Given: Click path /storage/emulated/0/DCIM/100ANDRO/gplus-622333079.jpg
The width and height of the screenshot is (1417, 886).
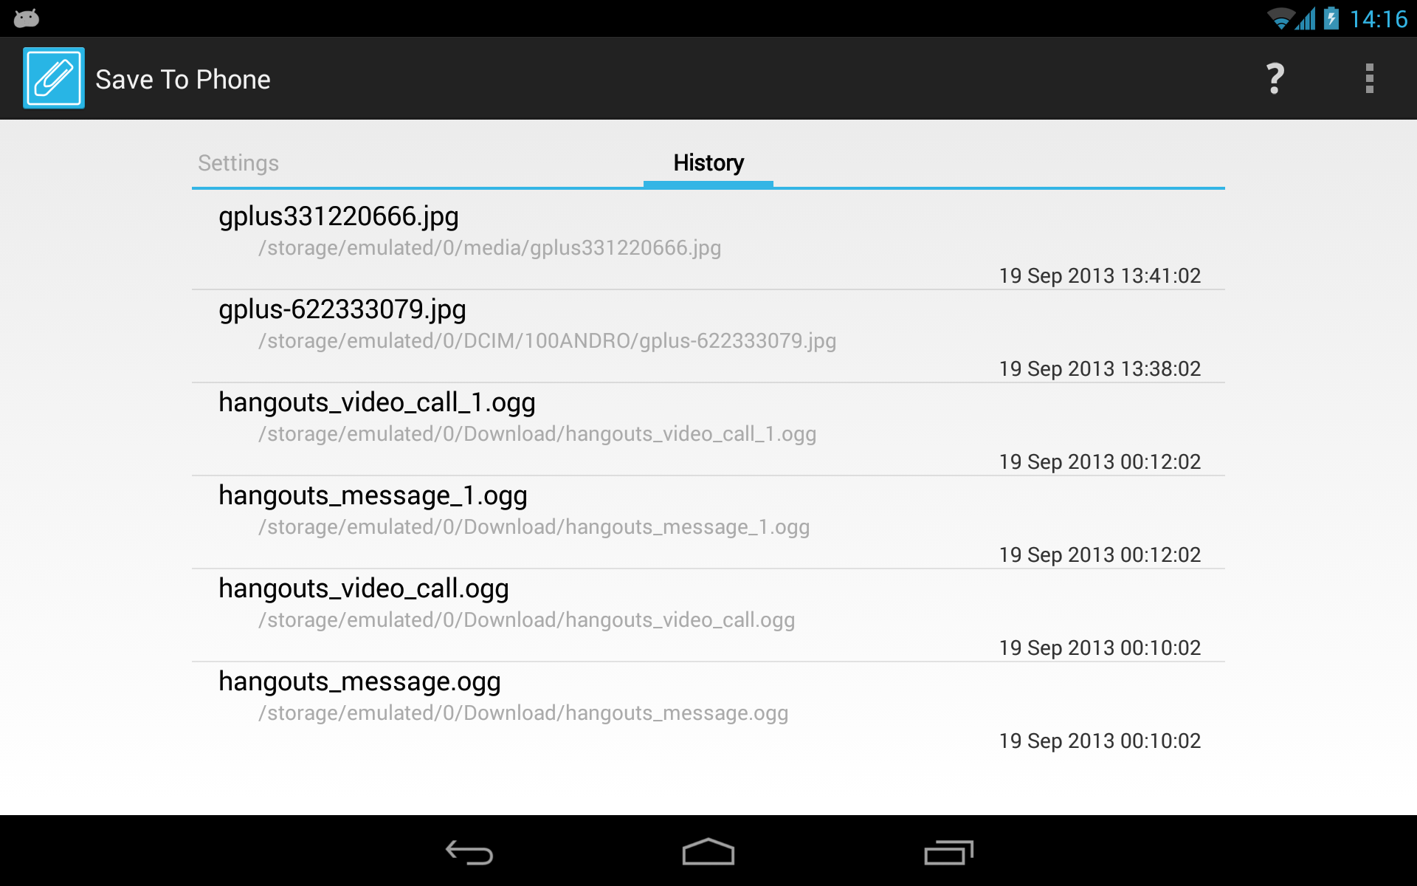Looking at the screenshot, I should (547, 341).
